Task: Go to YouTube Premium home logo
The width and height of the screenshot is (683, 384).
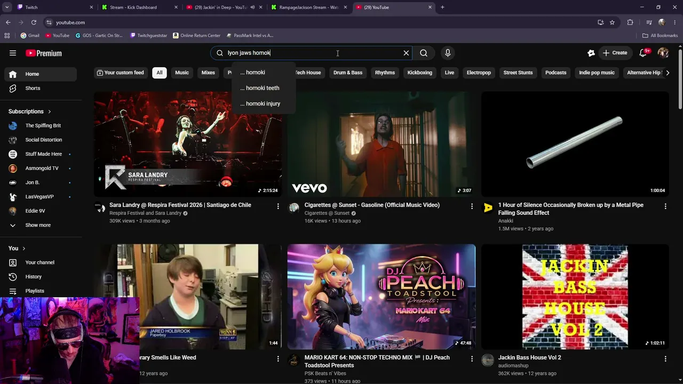Action: click(44, 53)
